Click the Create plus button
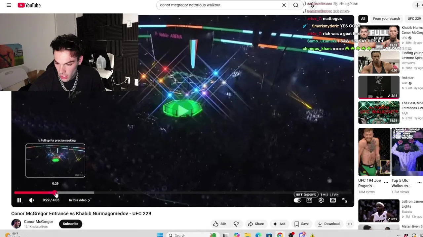Image resolution: width=423 pixels, height=237 pixels. point(417,5)
